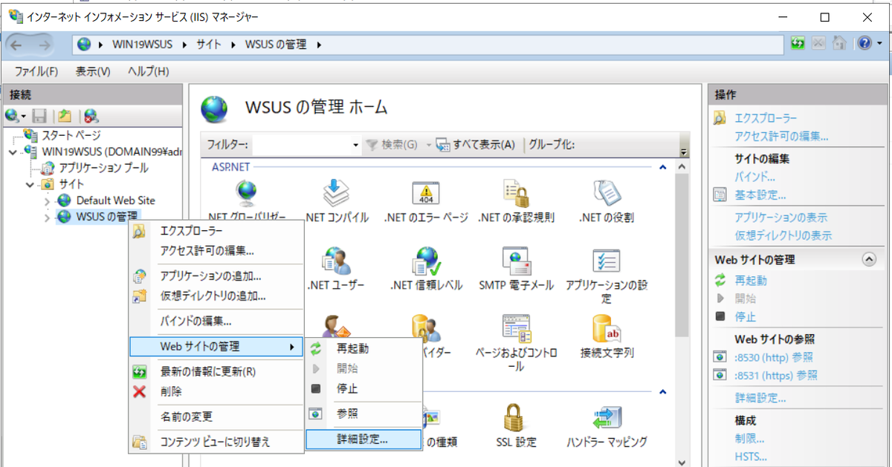Viewport: 892px width, 467px height.
Task: Choose 詳細設定... in the submenu
Action: pos(363,439)
